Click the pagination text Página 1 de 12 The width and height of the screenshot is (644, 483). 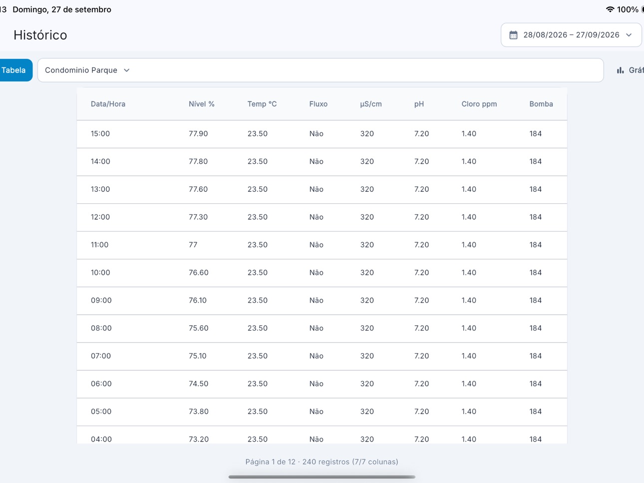tap(270, 462)
